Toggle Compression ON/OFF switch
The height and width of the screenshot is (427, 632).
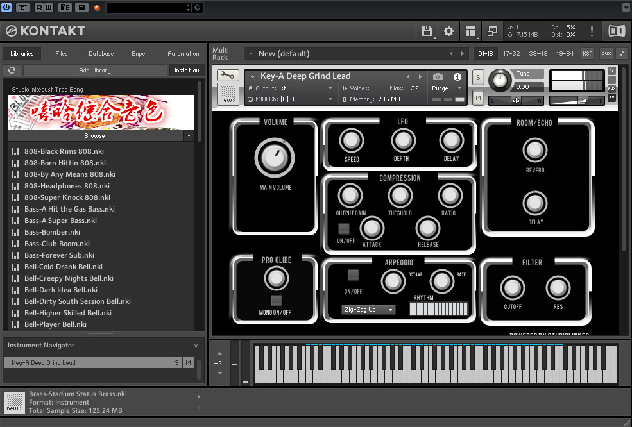343,229
